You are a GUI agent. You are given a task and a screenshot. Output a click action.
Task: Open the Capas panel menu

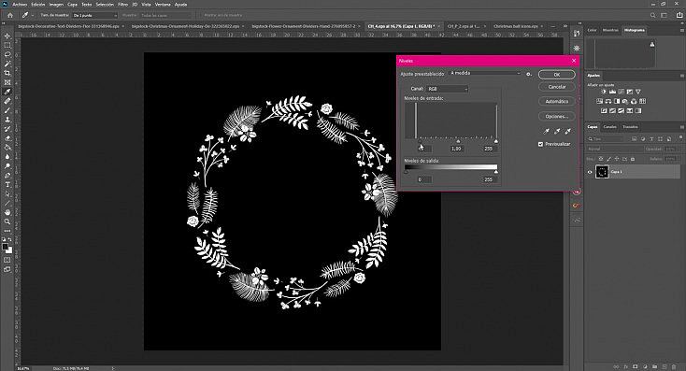[x=681, y=127]
